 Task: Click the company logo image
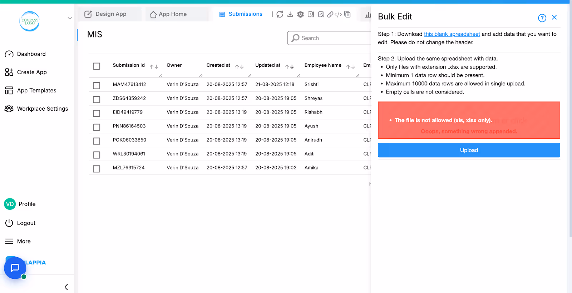pos(29,21)
